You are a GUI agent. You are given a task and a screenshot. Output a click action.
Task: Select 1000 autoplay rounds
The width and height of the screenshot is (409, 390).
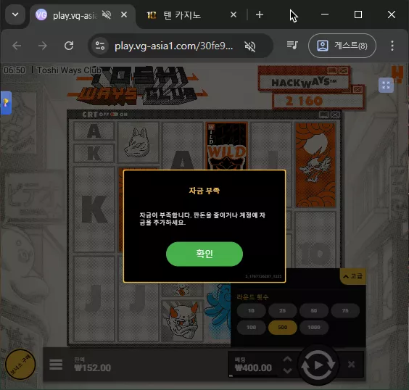coord(314,328)
